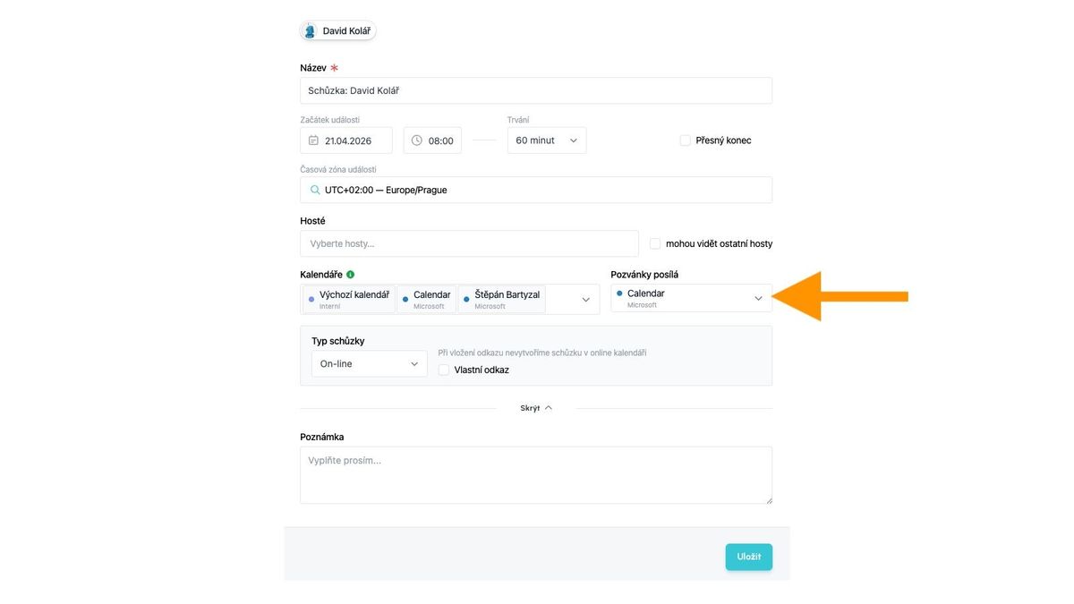Image resolution: width=1074 pixels, height=604 pixels.
Task: Tick the Vlastní odkaz checkbox
Action: (444, 370)
